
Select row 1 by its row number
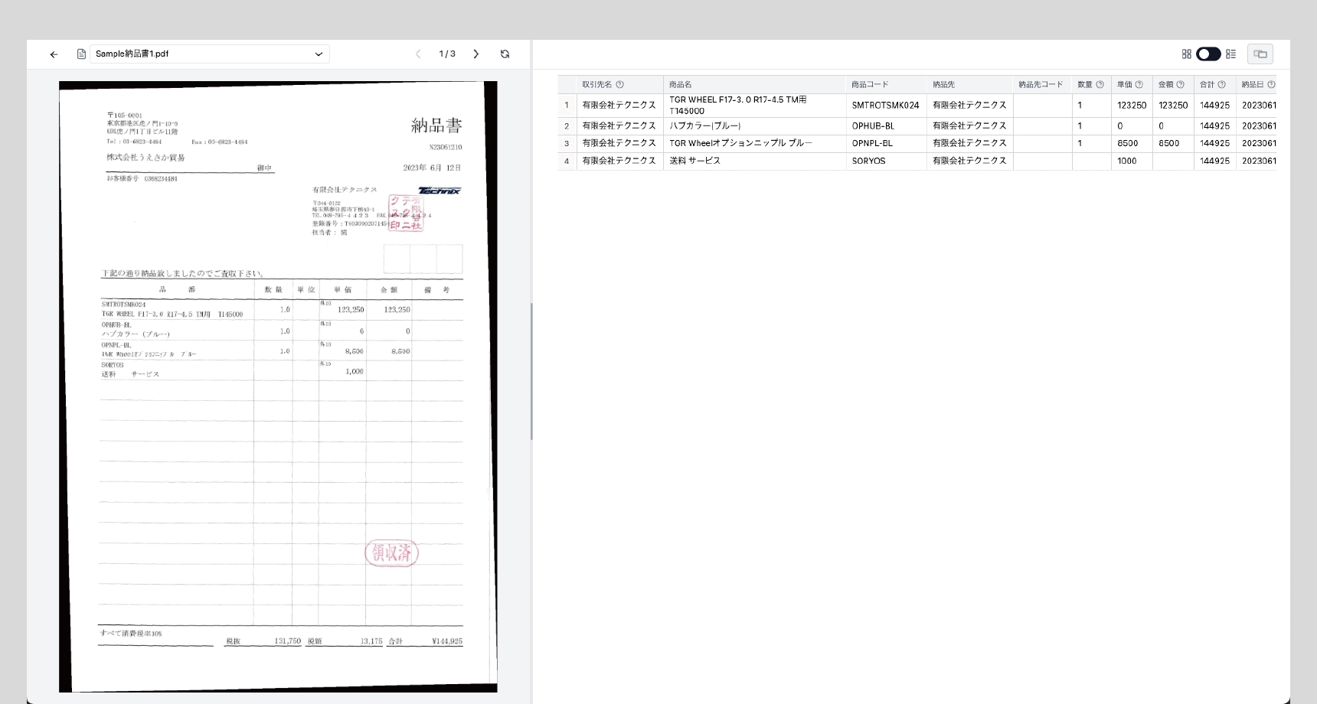click(x=567, y=106)
